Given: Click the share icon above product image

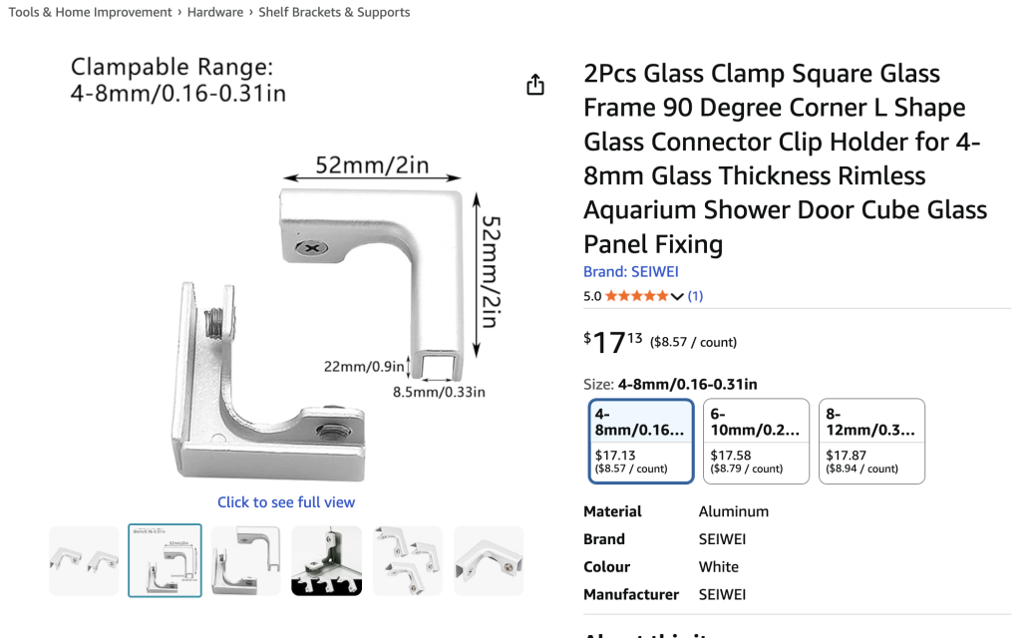Looking at the screenshot, I should click(535, 85).
